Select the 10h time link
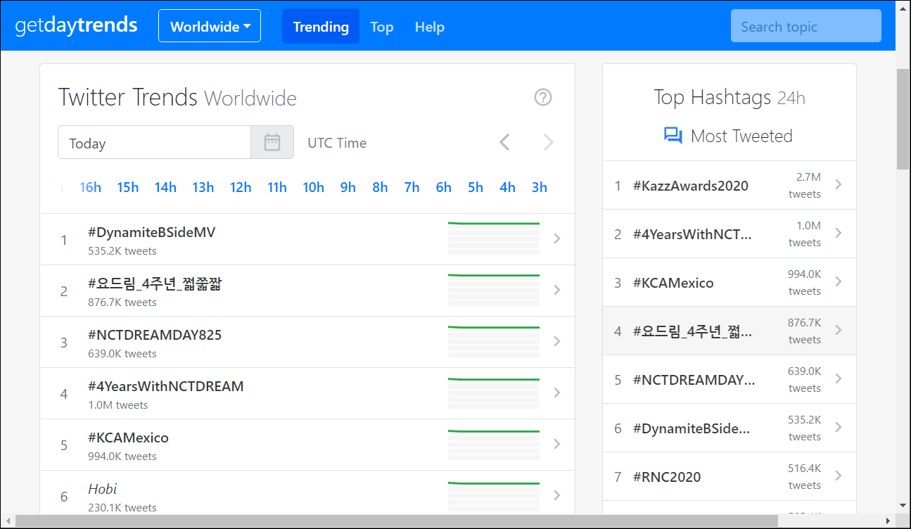The height and width of the screenshot is (529, 911). tap(314, 187)
